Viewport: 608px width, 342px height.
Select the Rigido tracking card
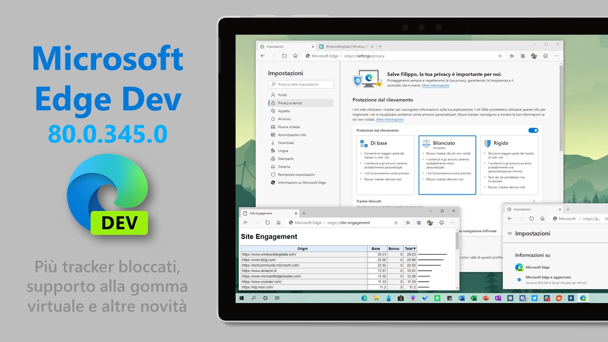(x=509, y=165)
